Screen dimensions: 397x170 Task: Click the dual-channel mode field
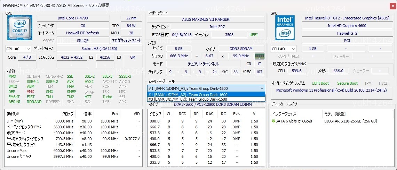(x=203, y=64)
